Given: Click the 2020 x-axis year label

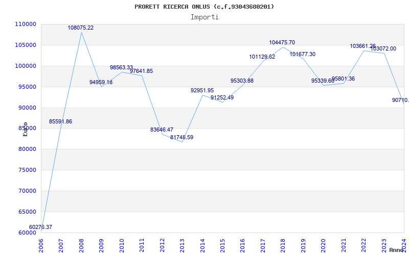Looking at the screenshot, I should click(x=324, y=245).
